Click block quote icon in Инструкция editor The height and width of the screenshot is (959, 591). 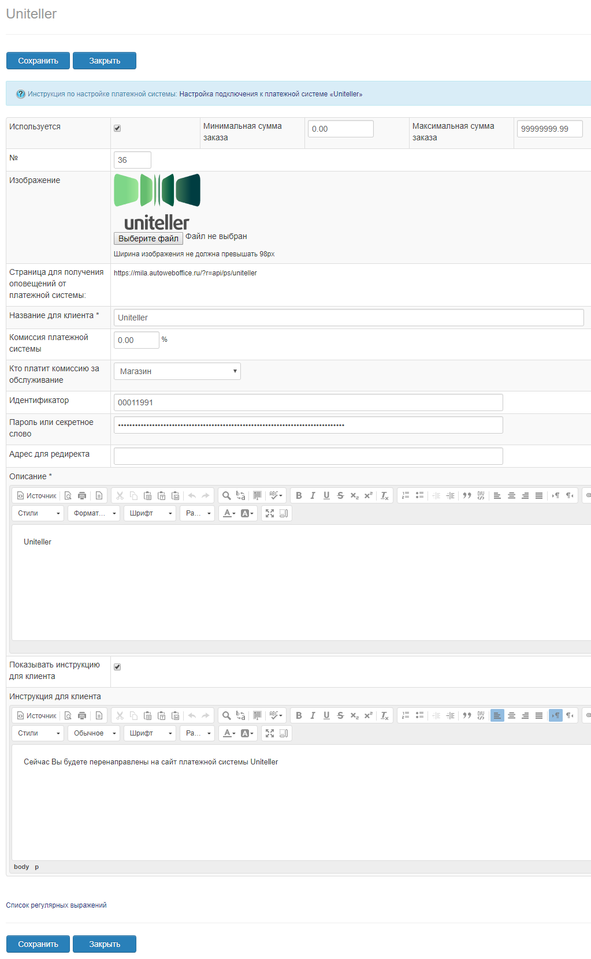(x=467, y=715)
